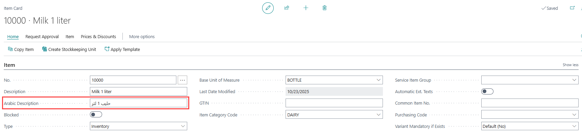Image resolution: width=582 pixels, height=139 pixels.
Task: Enable the Automatic Ext. Texts toggle
Action: [x=487, y=91]
